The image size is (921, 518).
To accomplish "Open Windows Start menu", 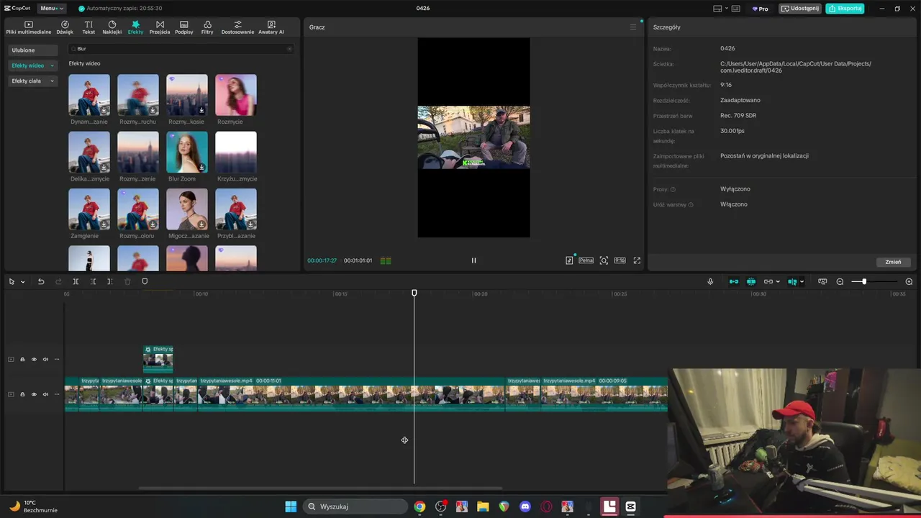I will point(291,506).
